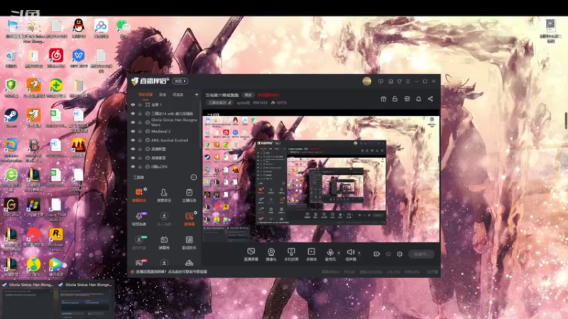Viewport: 568px width, 319px height.
Task: Click the red live status text
Action: (268, 95)
